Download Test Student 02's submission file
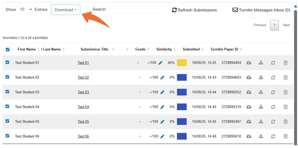Image resolution: width=298 pixels, height=148 pixels. click(261, 77)
